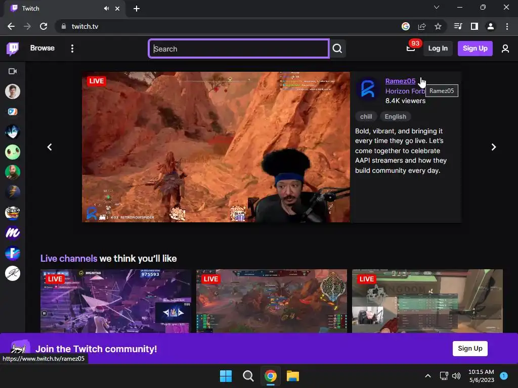Play the featured Horizon live stream video
Screen dimensions: 518x388
pyautogui.click(x=216, y=147)
